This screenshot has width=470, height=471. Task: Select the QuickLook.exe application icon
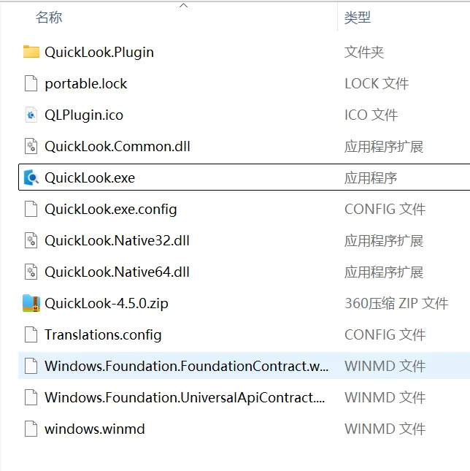pos(31,177)
